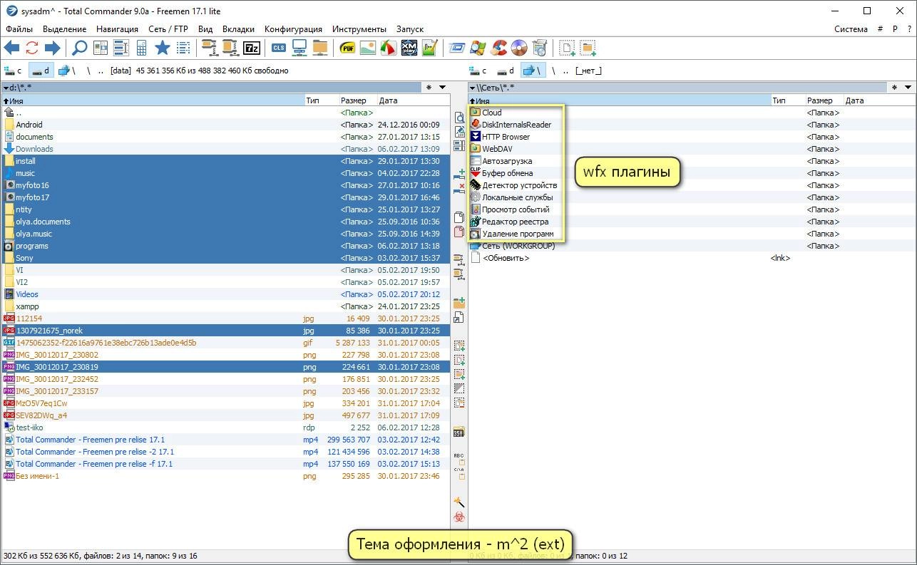This screenshot has width=917, height=565.
Task: Click the CCleaner red C icon
Action: (499, 48)
